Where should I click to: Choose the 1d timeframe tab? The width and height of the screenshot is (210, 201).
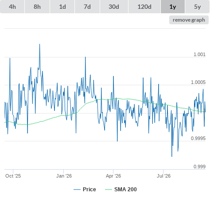[x=62, y=7]
